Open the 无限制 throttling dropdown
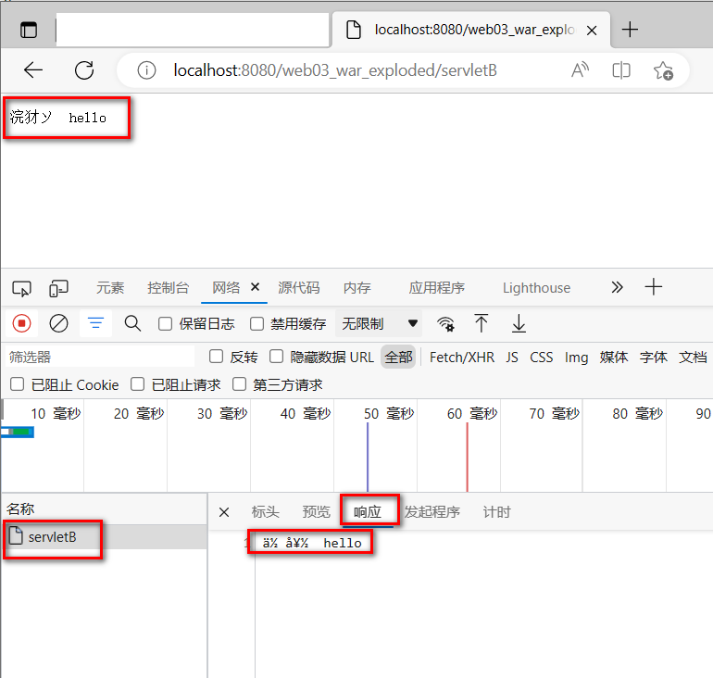The width and height of the screenshot is (713, 678). (x=380, y=324)
